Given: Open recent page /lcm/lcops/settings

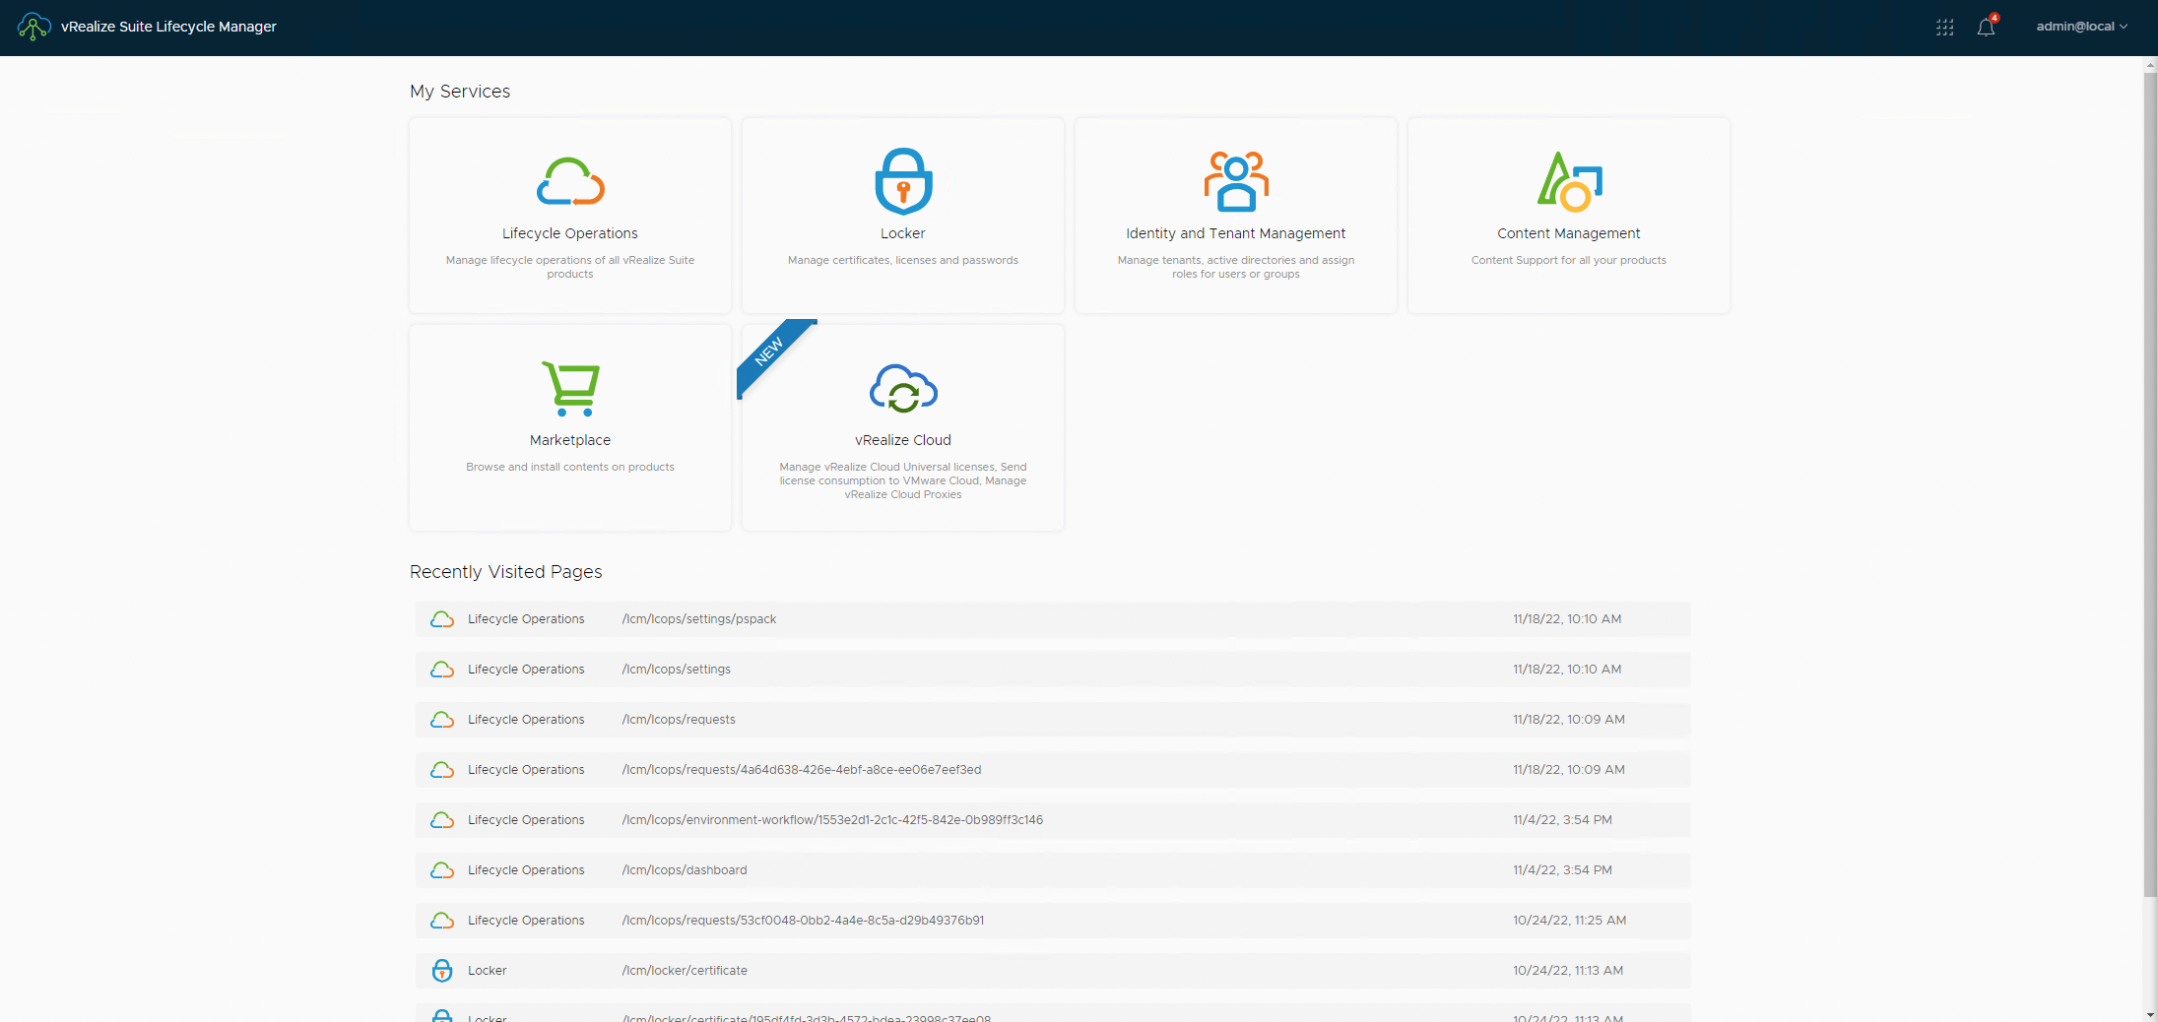Looking at the screenshot, I should click(677, 670).
